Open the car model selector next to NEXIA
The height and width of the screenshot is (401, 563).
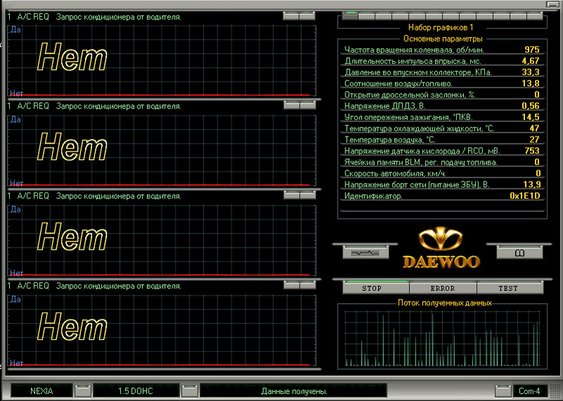[83, 390]
